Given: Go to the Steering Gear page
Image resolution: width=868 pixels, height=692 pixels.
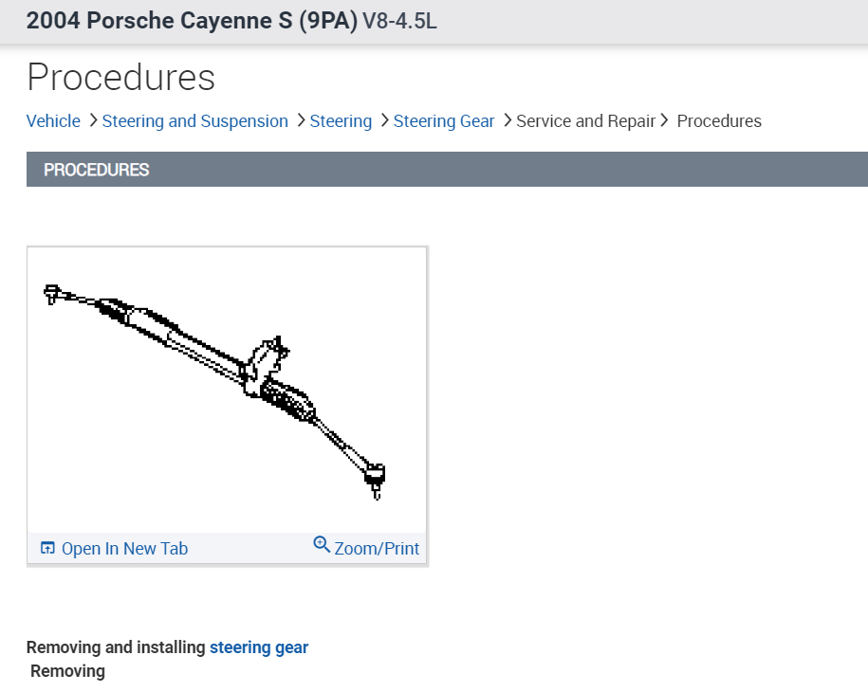Looking at the screenshot, I should pos(444,120).
